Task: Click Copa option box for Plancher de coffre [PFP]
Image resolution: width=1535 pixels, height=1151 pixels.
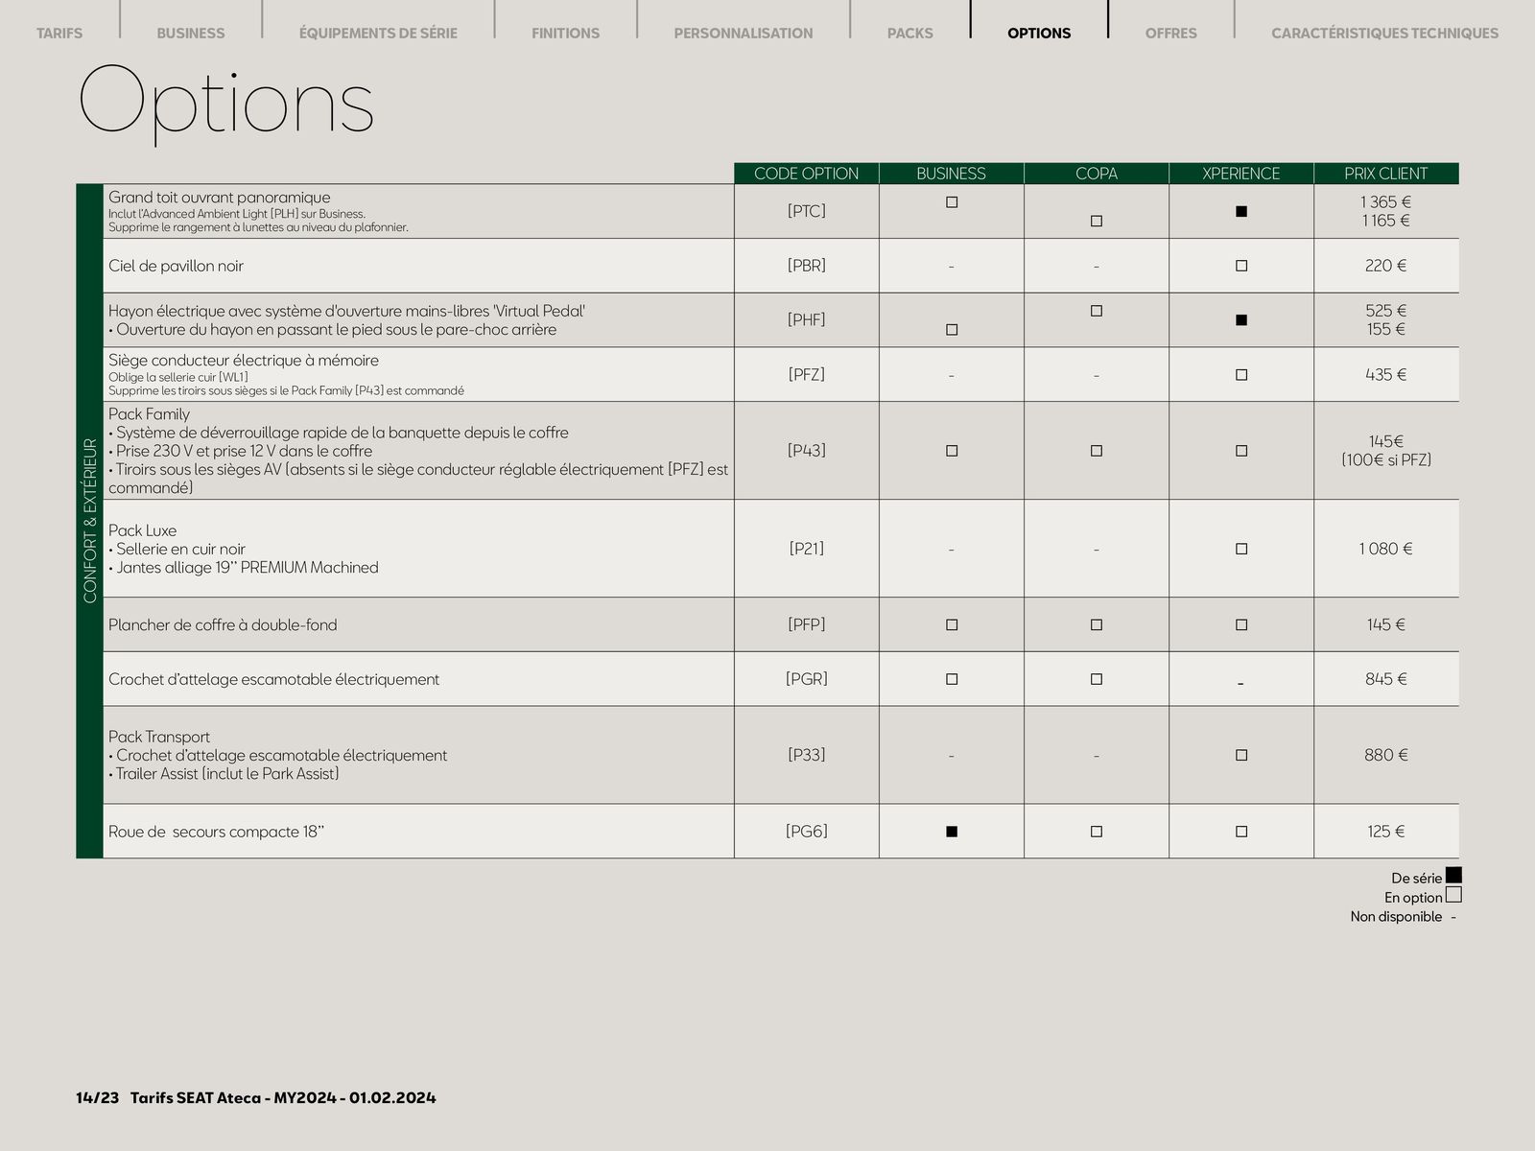Action: click(1097, 624)
